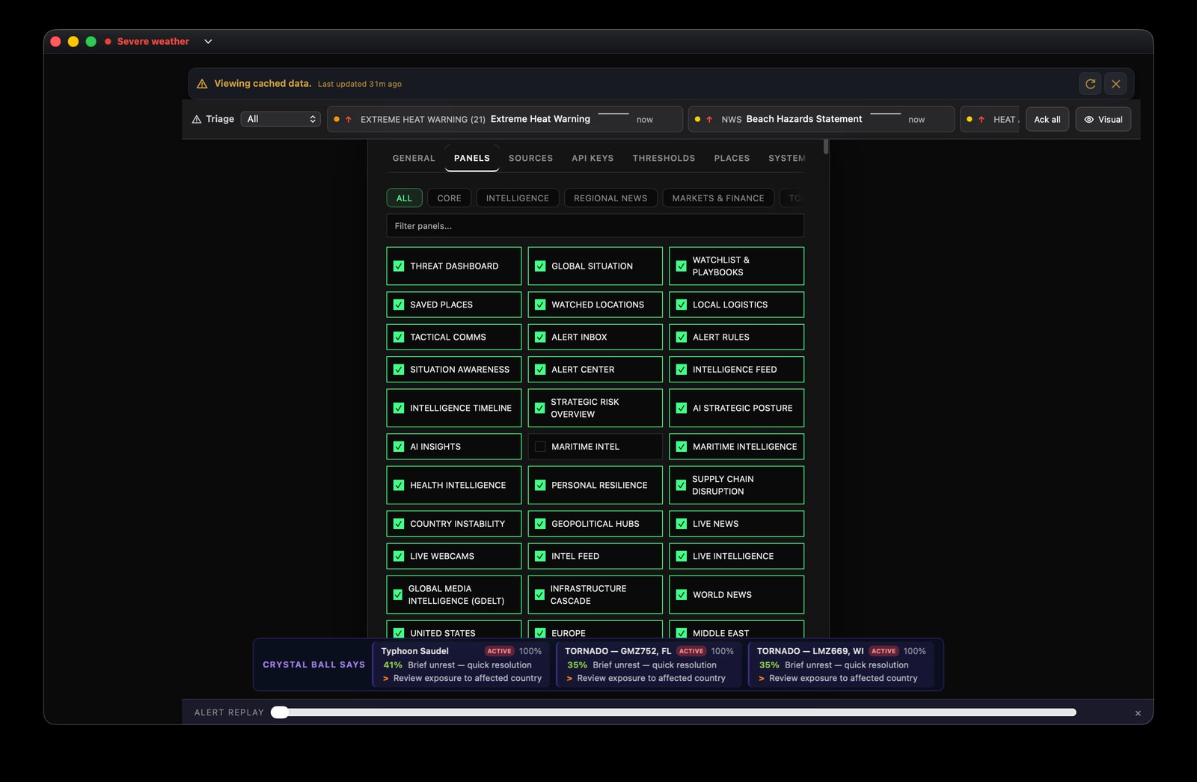Toggle the Global Situation panel checkbox
Viewport: 1197px width, 782px height.
540,266
